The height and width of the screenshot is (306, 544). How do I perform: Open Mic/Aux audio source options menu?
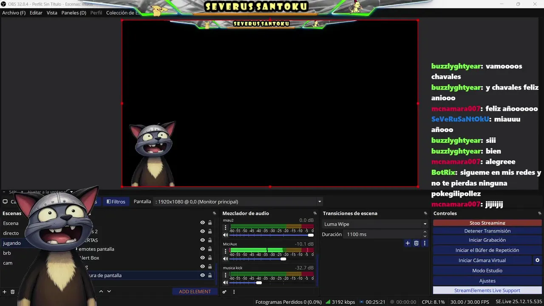(226, 252)
